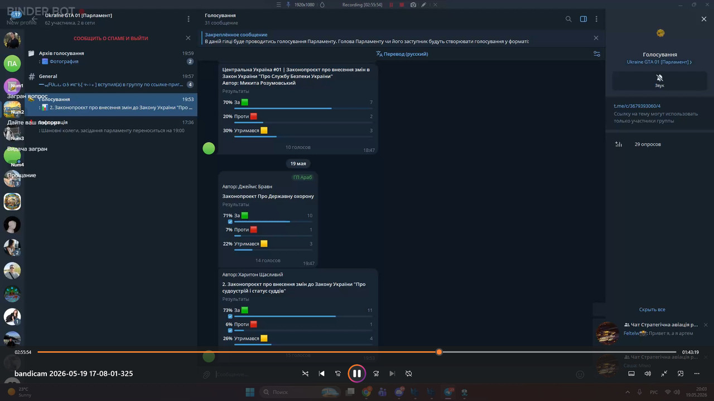Search within the Голосування topic
714x401 pixels.
568,19
